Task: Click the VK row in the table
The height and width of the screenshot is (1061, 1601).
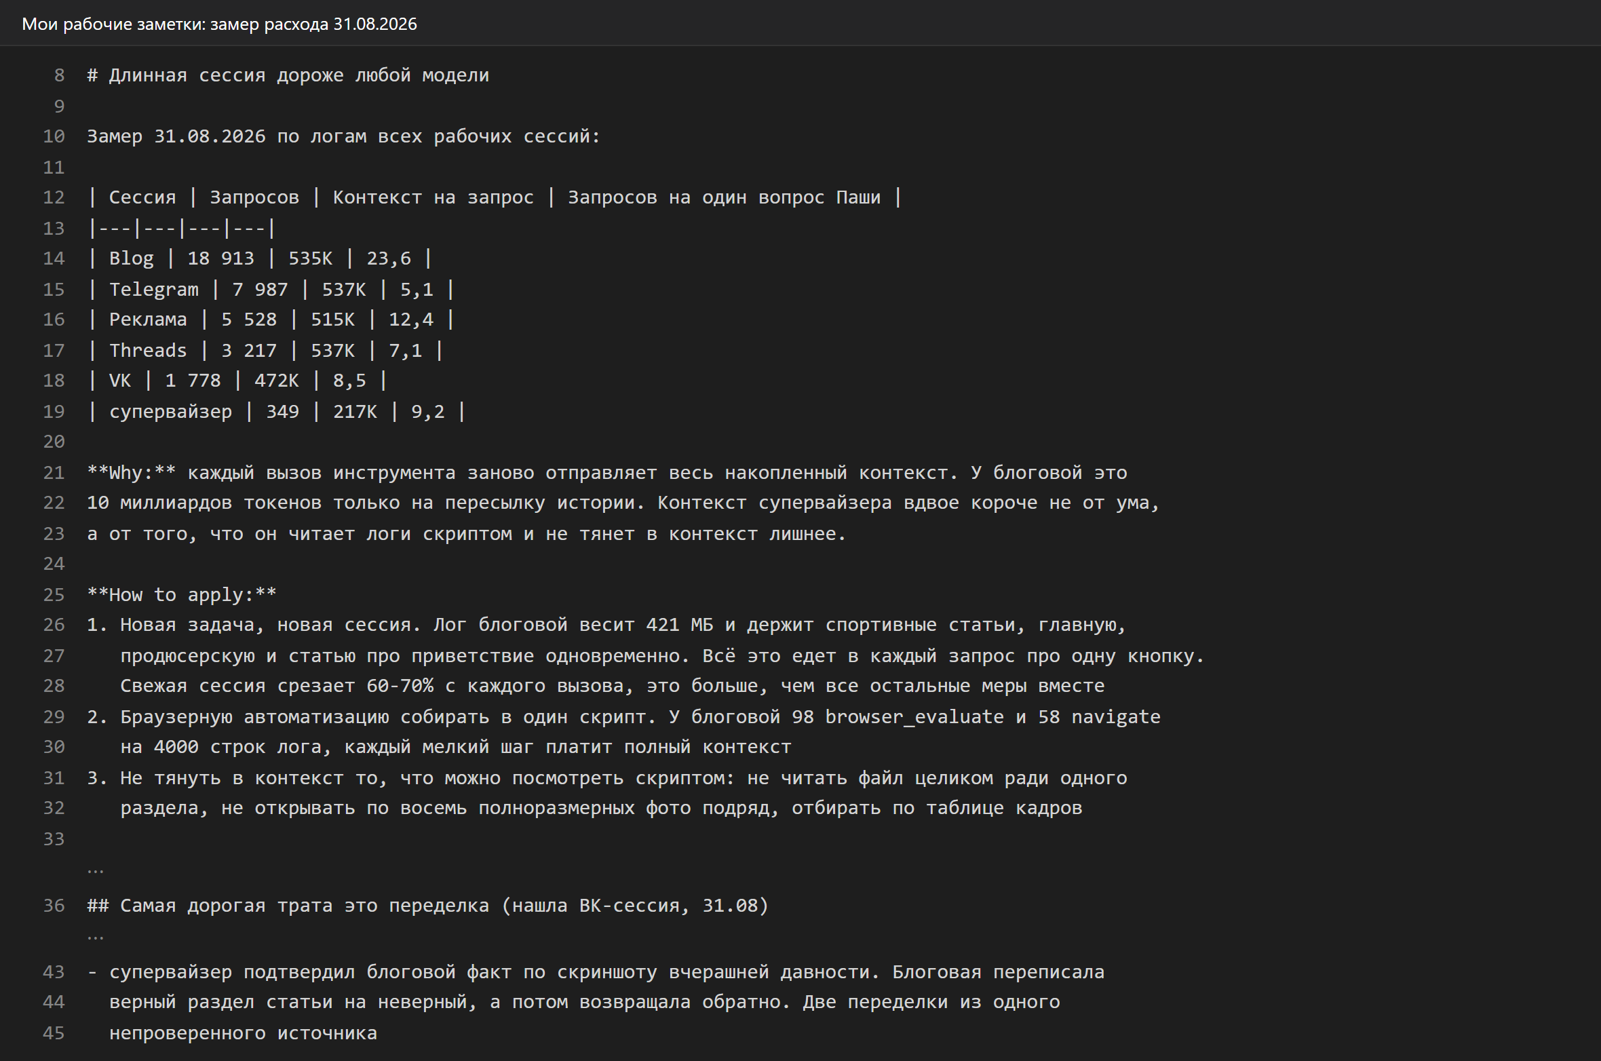Action: (237, 381)
